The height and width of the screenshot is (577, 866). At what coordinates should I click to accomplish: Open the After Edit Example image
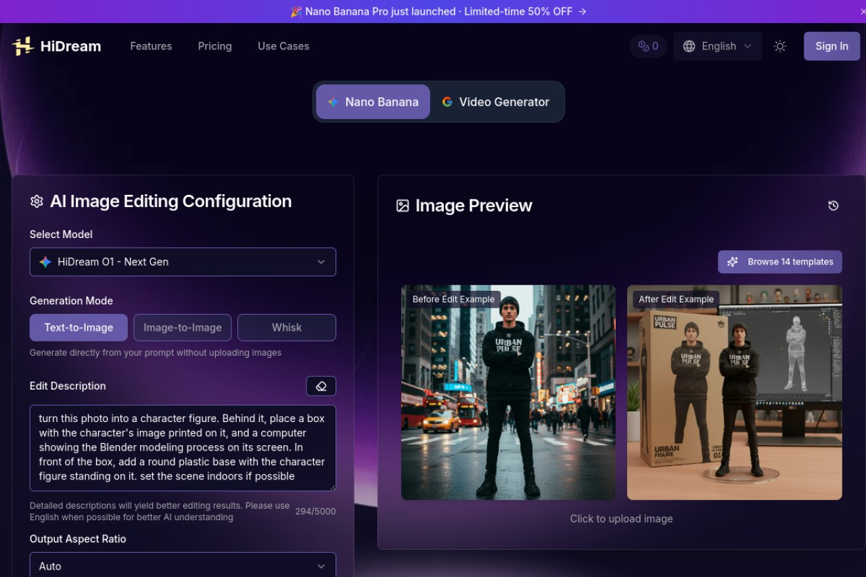[735, 392]
